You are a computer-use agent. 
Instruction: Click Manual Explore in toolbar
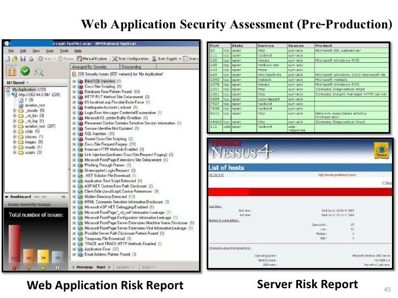92,59
